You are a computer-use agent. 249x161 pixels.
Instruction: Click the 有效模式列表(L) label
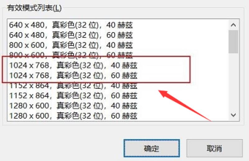pyautogui.click(x=34, y=8)
